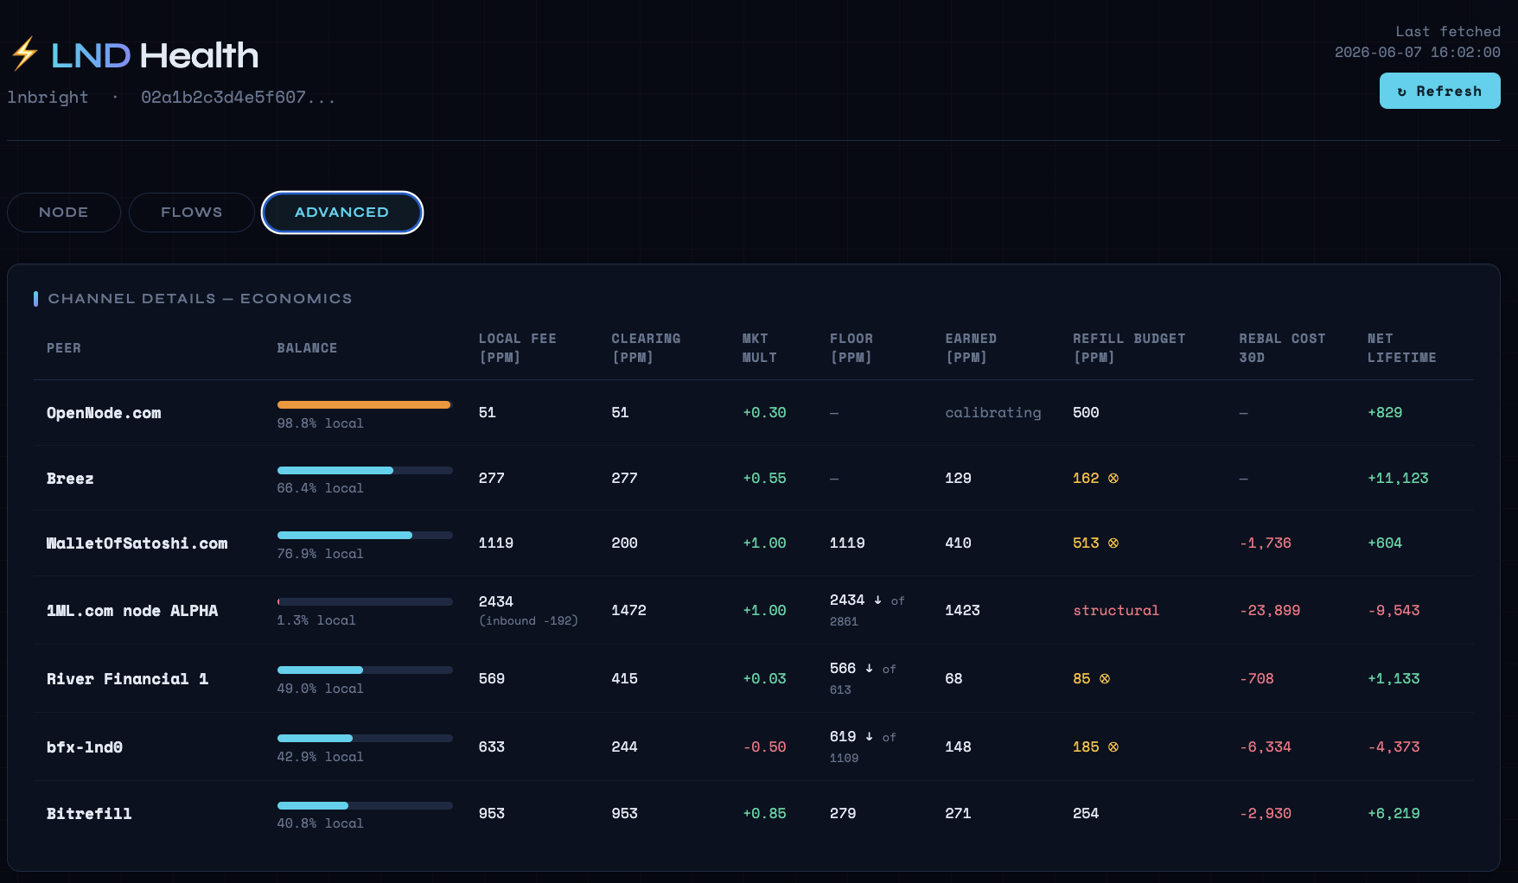Screen dimensions: 1518x883
Task: Click the FLOOR [PPM] column header
Action: click(851, 348)
